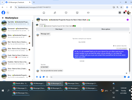Click the phone number message 9378679997
This screenshot has height=100, width=132.
click(x=45, y=67)
